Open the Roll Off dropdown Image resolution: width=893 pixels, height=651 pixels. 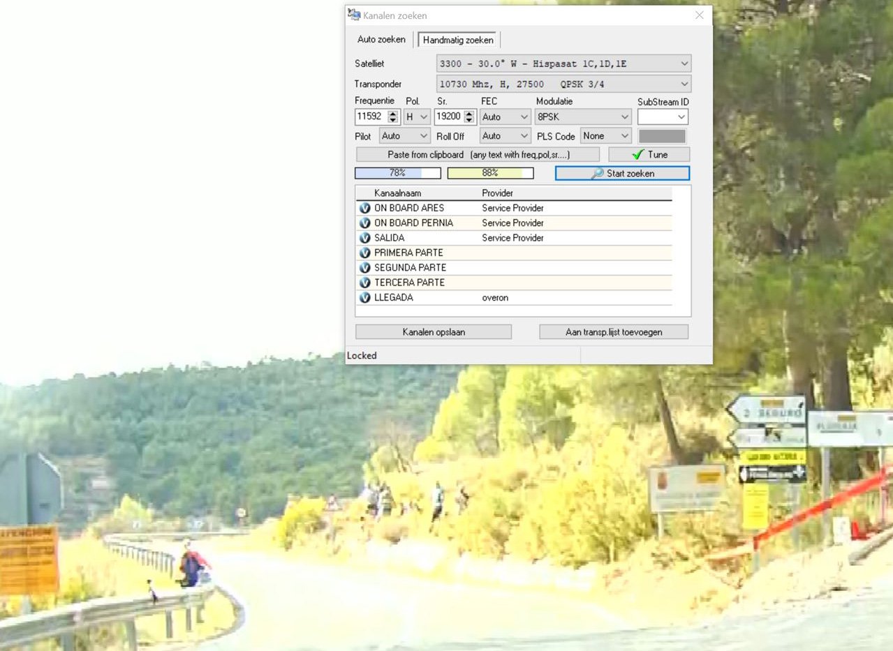tap(505, 136)
